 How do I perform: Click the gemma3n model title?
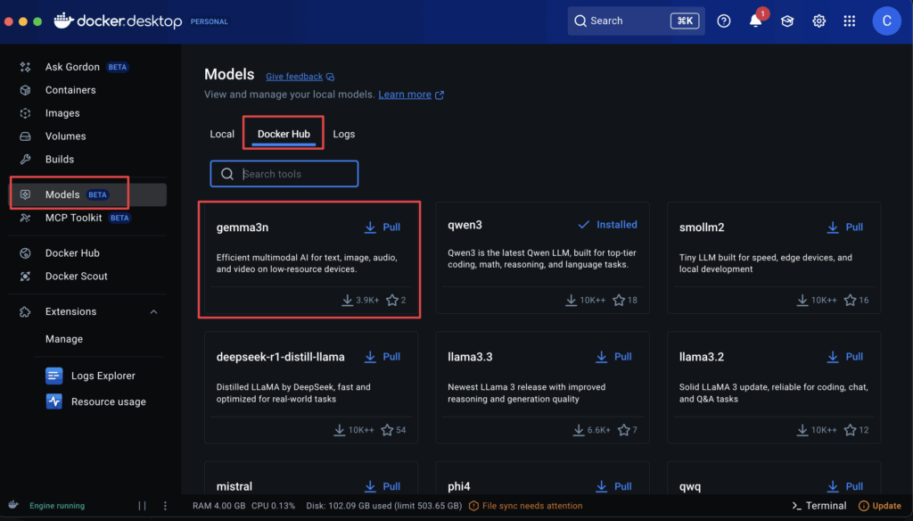[243, 227]
